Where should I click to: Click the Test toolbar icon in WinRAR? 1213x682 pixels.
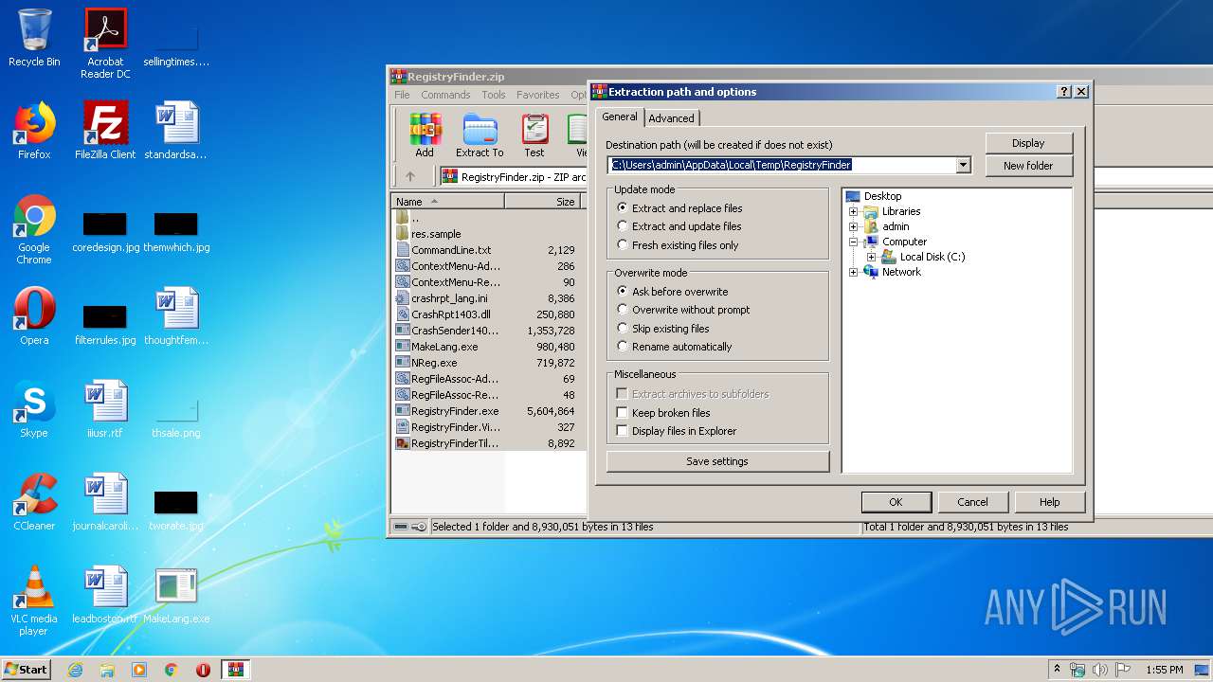tap(534, 135)
